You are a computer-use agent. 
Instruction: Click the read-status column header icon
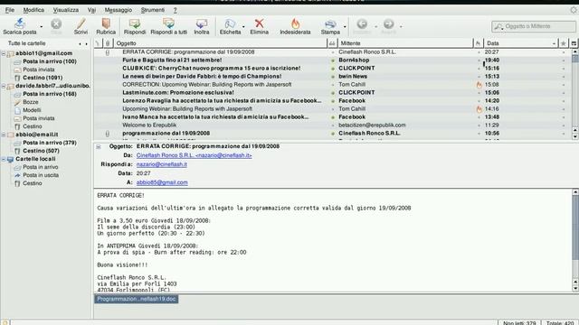(x=332, y=43)
